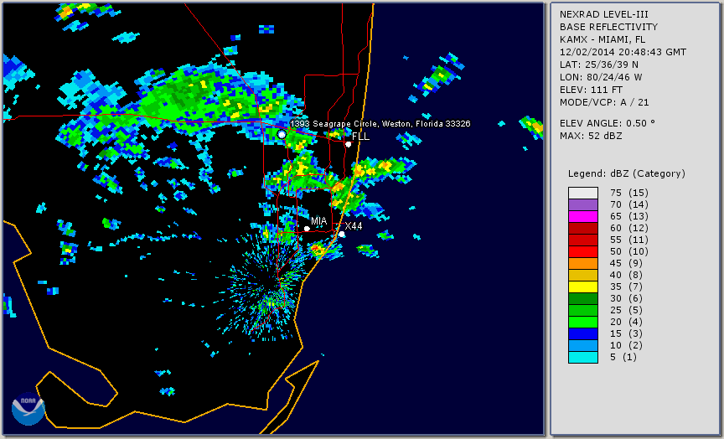
Task: Click the 'LON: 80/24/46 W' text
Action: coord(601,77)
